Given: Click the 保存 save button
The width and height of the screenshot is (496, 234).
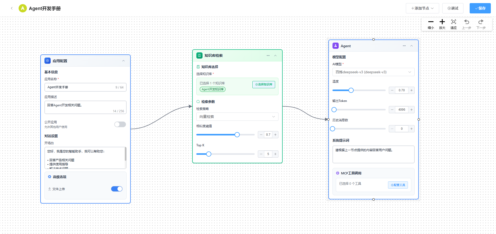Looking at the screenshot, I should coord(480,8).
